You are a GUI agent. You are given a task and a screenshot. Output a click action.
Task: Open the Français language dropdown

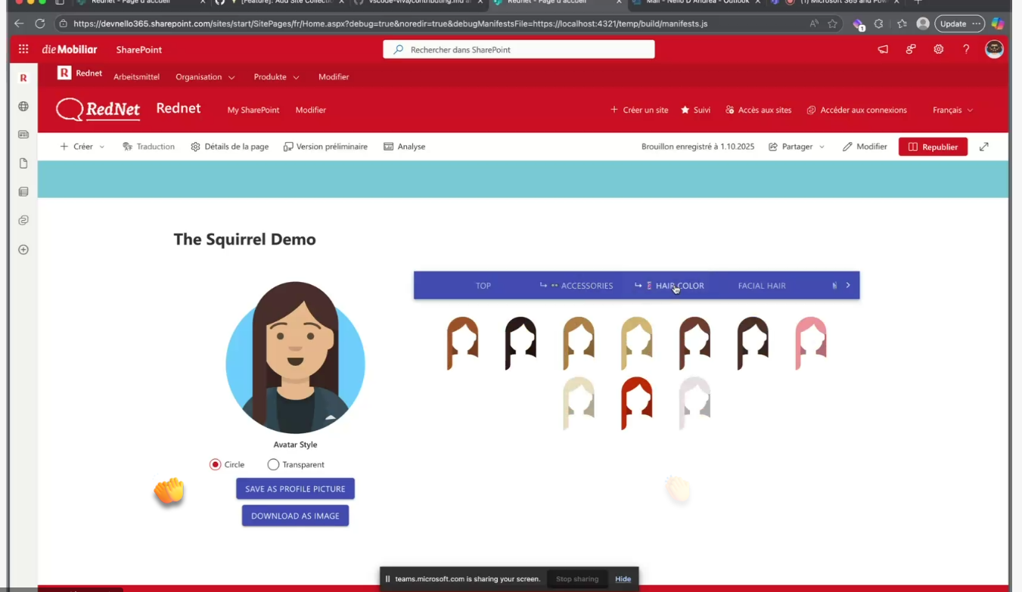tap(952, 110)
